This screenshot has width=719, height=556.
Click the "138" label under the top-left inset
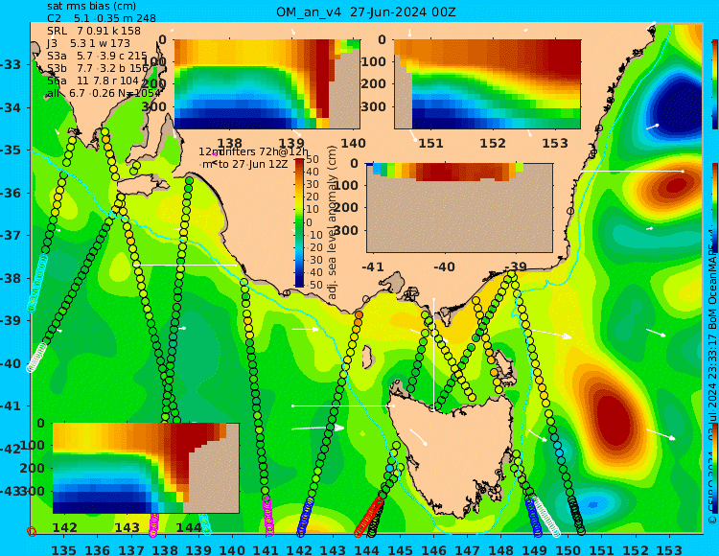(229, 143)
